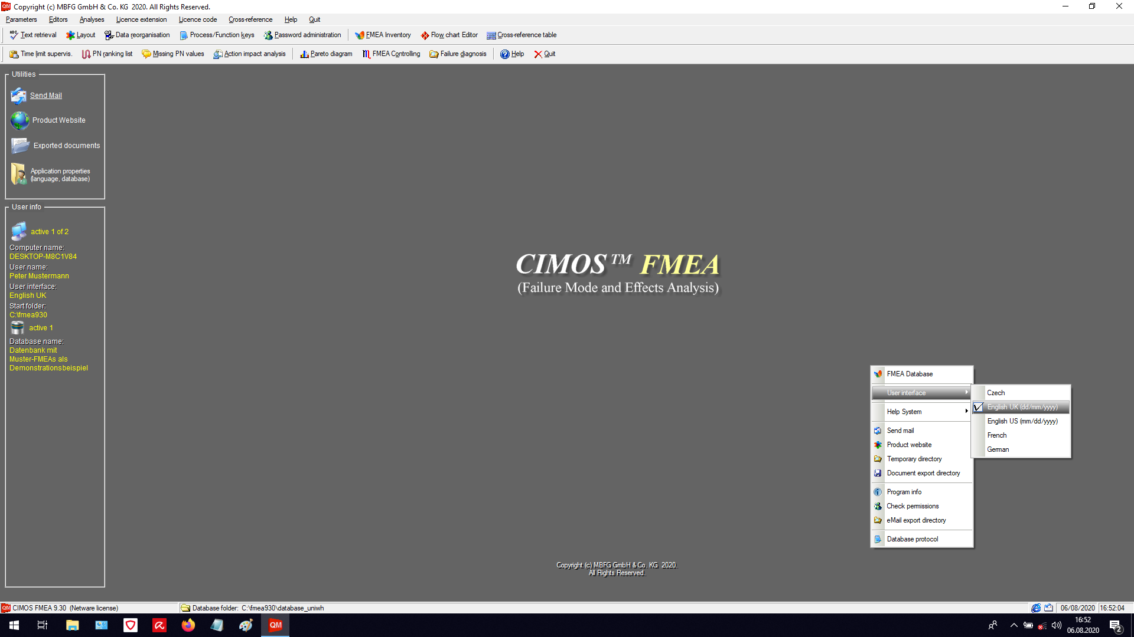This screenshot has width=1134, height=637.
Task: Click the active 1 of 2 computer icon
Action: click(x=19, y=231)
